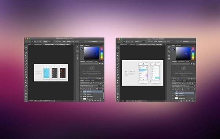This screenshot has width=220, height=139.
Task: Click inside the color field in Diagram window
Action: click(x=91, y=53)
